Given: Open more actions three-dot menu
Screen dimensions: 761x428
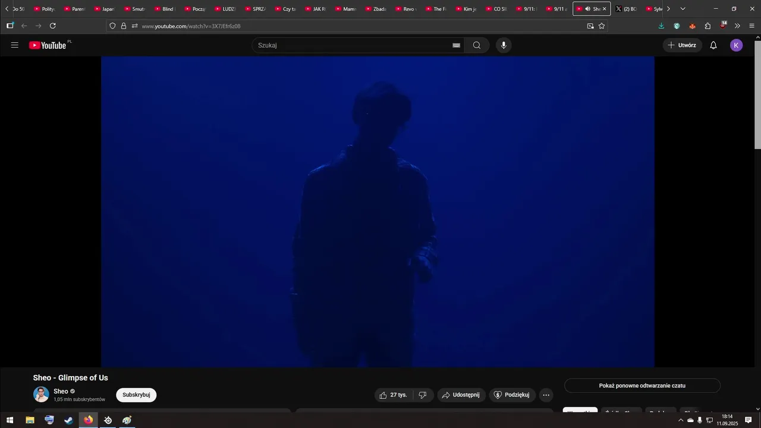Looking at the screenshot, I should tap(546, 395).
